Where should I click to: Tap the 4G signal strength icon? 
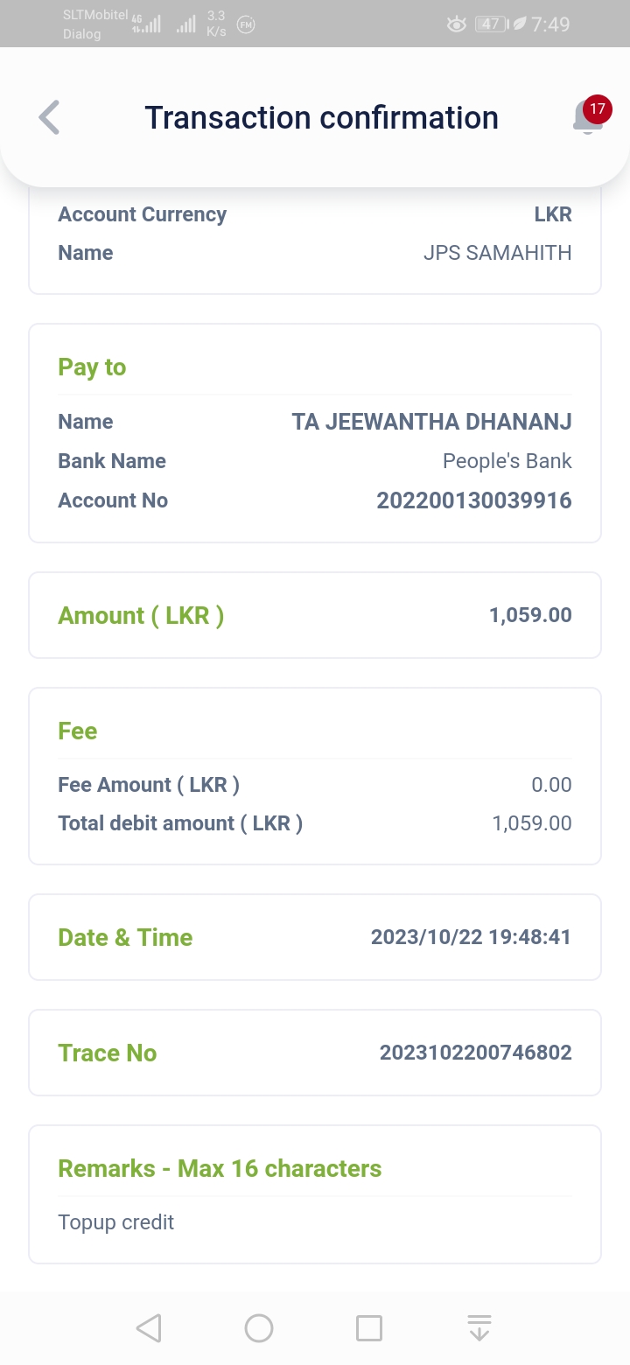[146, 24]
